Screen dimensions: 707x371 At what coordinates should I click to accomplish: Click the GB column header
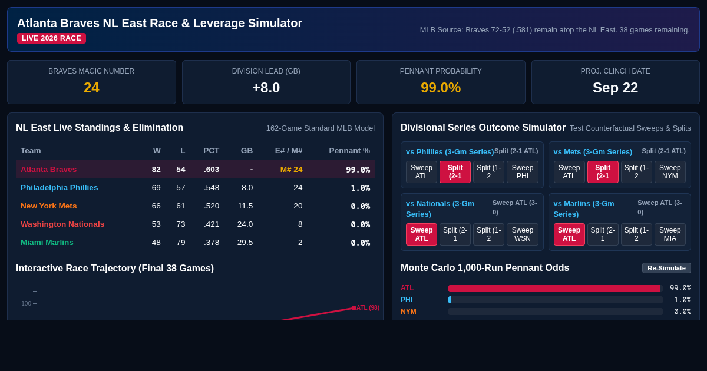click(247, 150)
